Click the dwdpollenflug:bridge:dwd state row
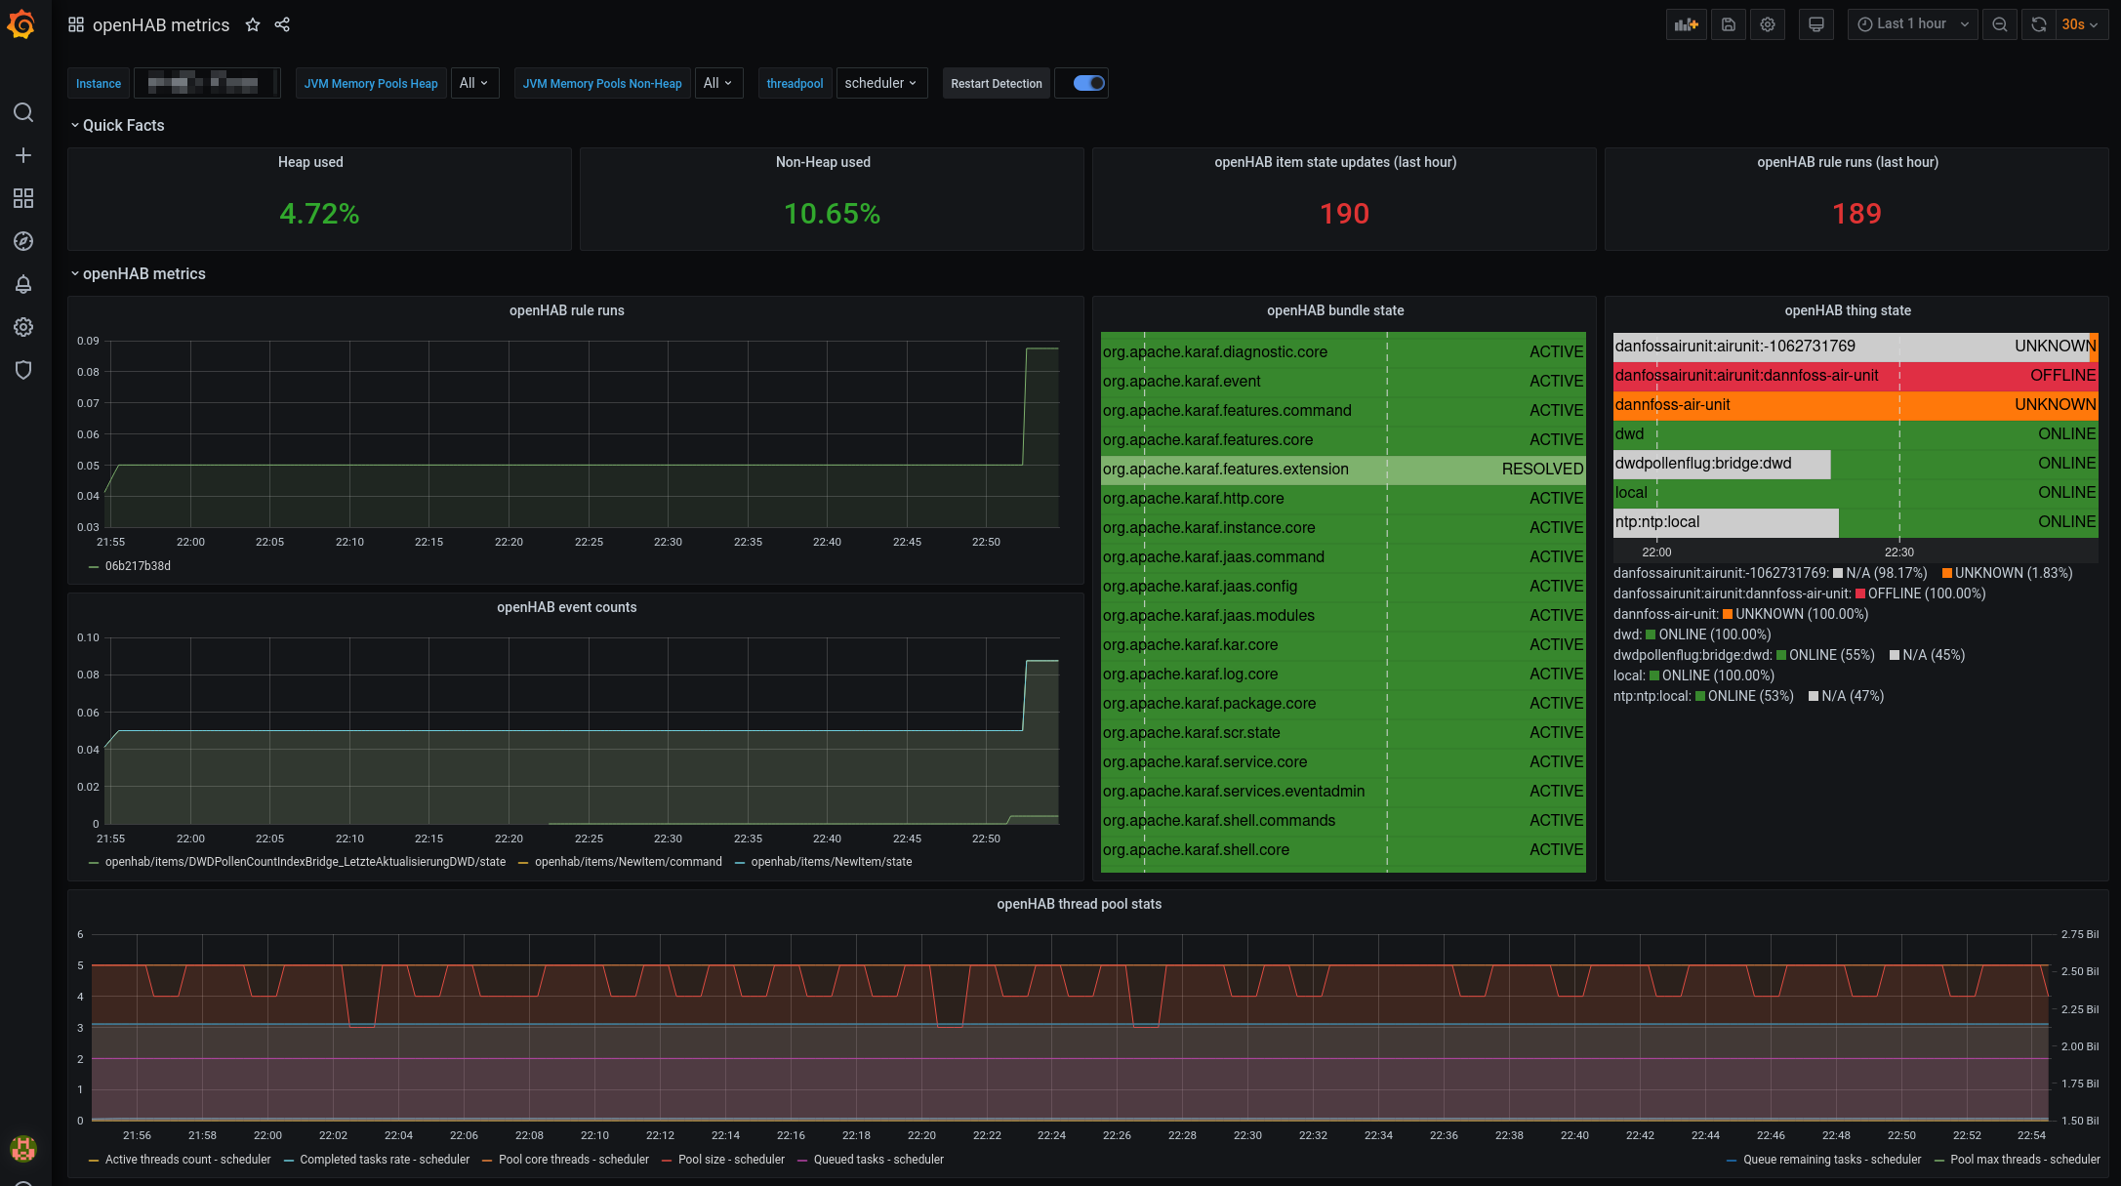 tap(1856, 464)
